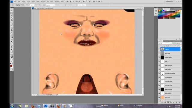192x108 pixels.
Task: Click the foreground color swatch in toolbox
Action: click(11, 66)
